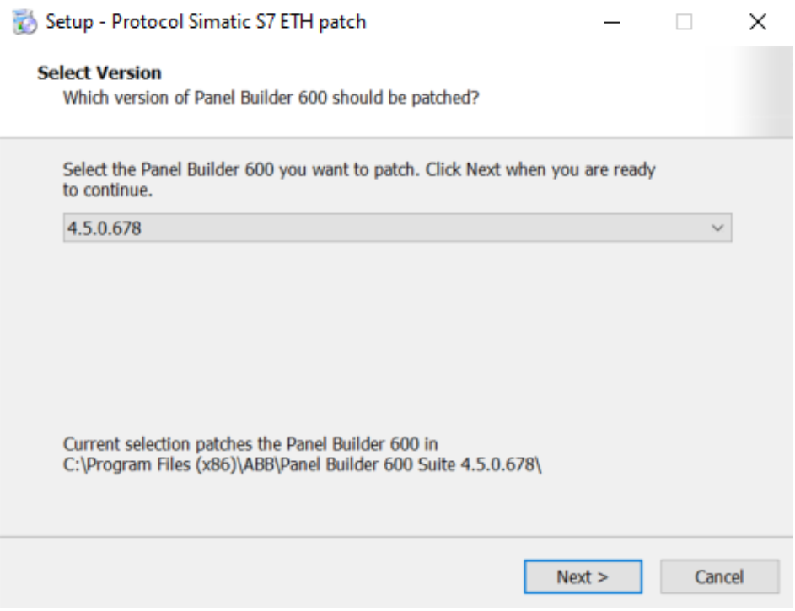
Task: Click the greyed-out maximize button
Action: (x=685, y=23)
